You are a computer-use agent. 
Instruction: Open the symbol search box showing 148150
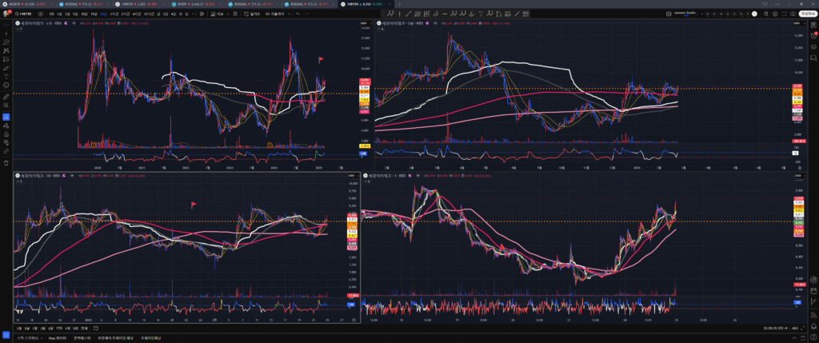click(x=24, y=14)
